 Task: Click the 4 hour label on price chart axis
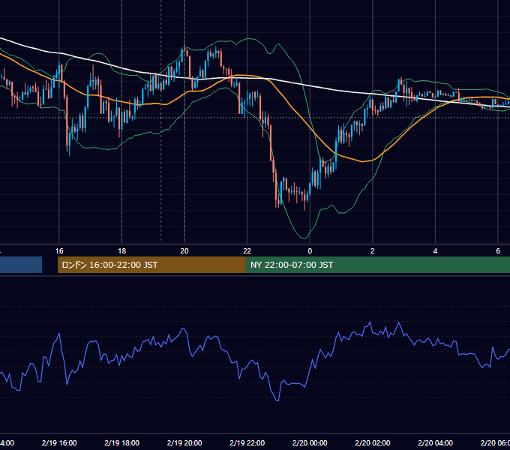435,251
